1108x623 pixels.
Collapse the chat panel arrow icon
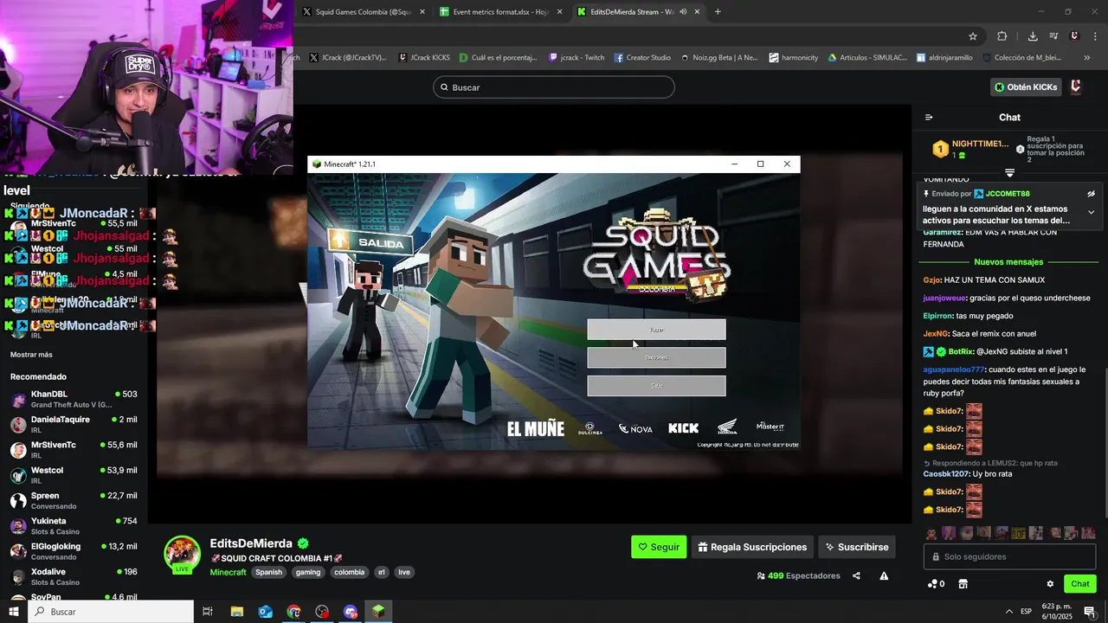click(929, 118)
